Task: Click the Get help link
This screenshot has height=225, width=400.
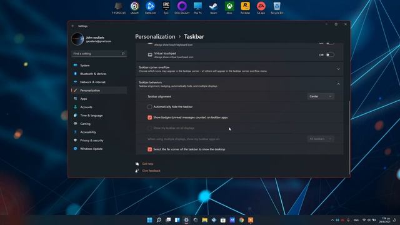Action: point(147,164)
